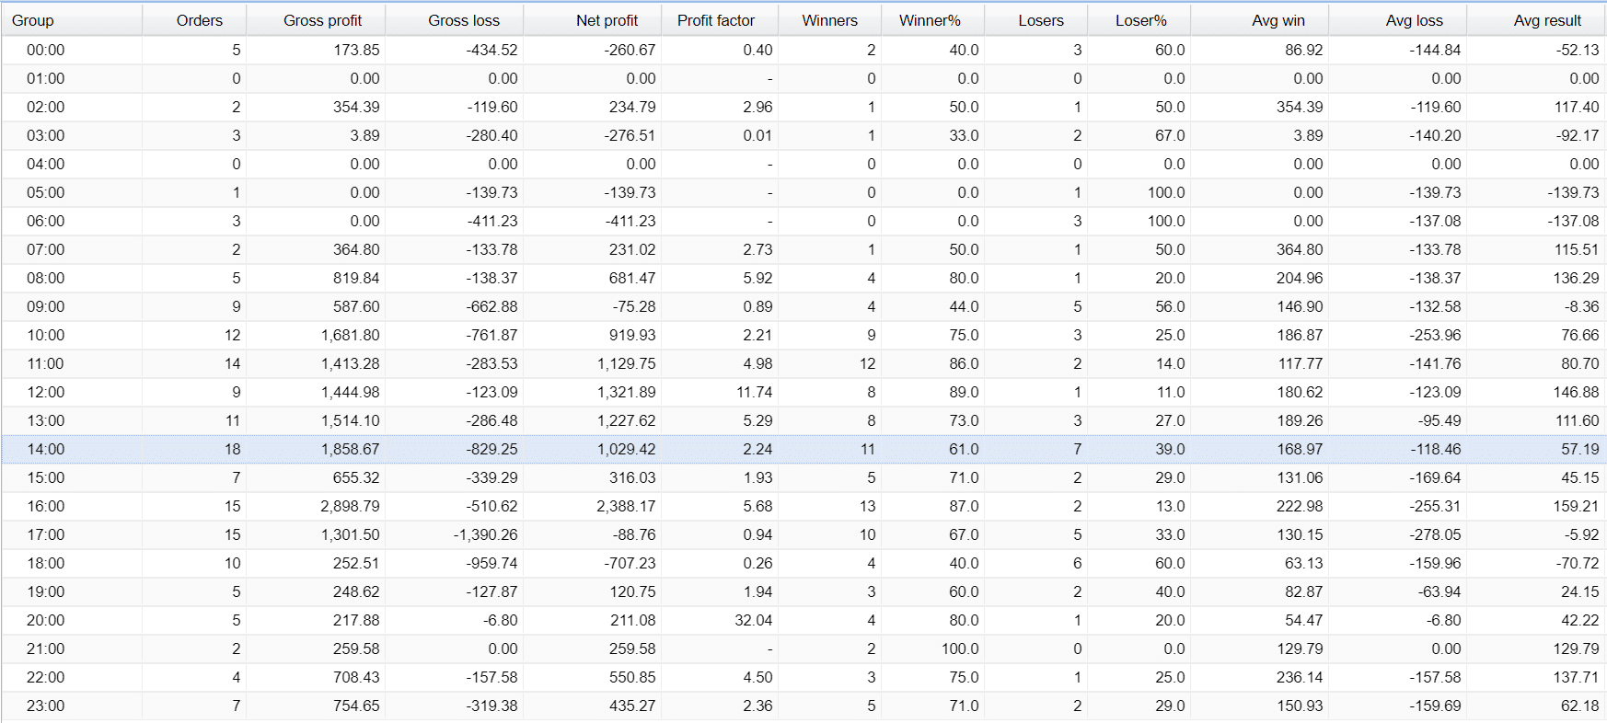This screenshot has height=723, width=1607.
Task: Click net profit value 1,129.75
Action: click(x=626, y=363)
